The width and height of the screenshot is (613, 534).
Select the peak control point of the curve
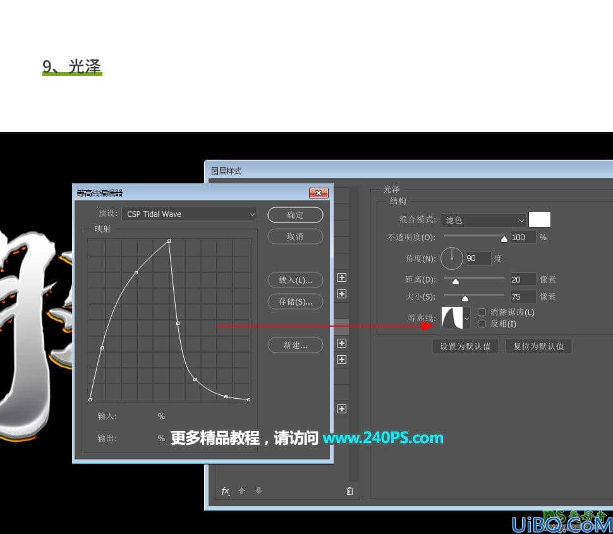point(169,241)
